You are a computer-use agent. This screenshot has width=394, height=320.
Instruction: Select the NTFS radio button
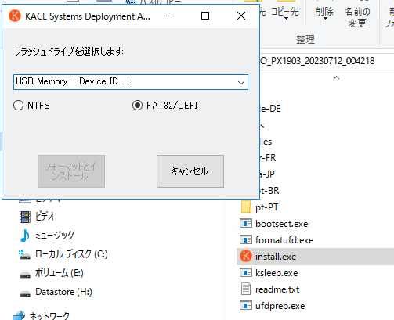pos(18,106)
